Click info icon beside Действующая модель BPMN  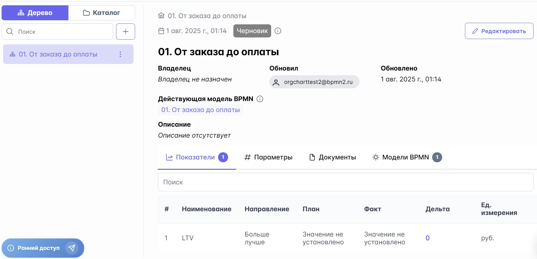click(x=260, y=99)
